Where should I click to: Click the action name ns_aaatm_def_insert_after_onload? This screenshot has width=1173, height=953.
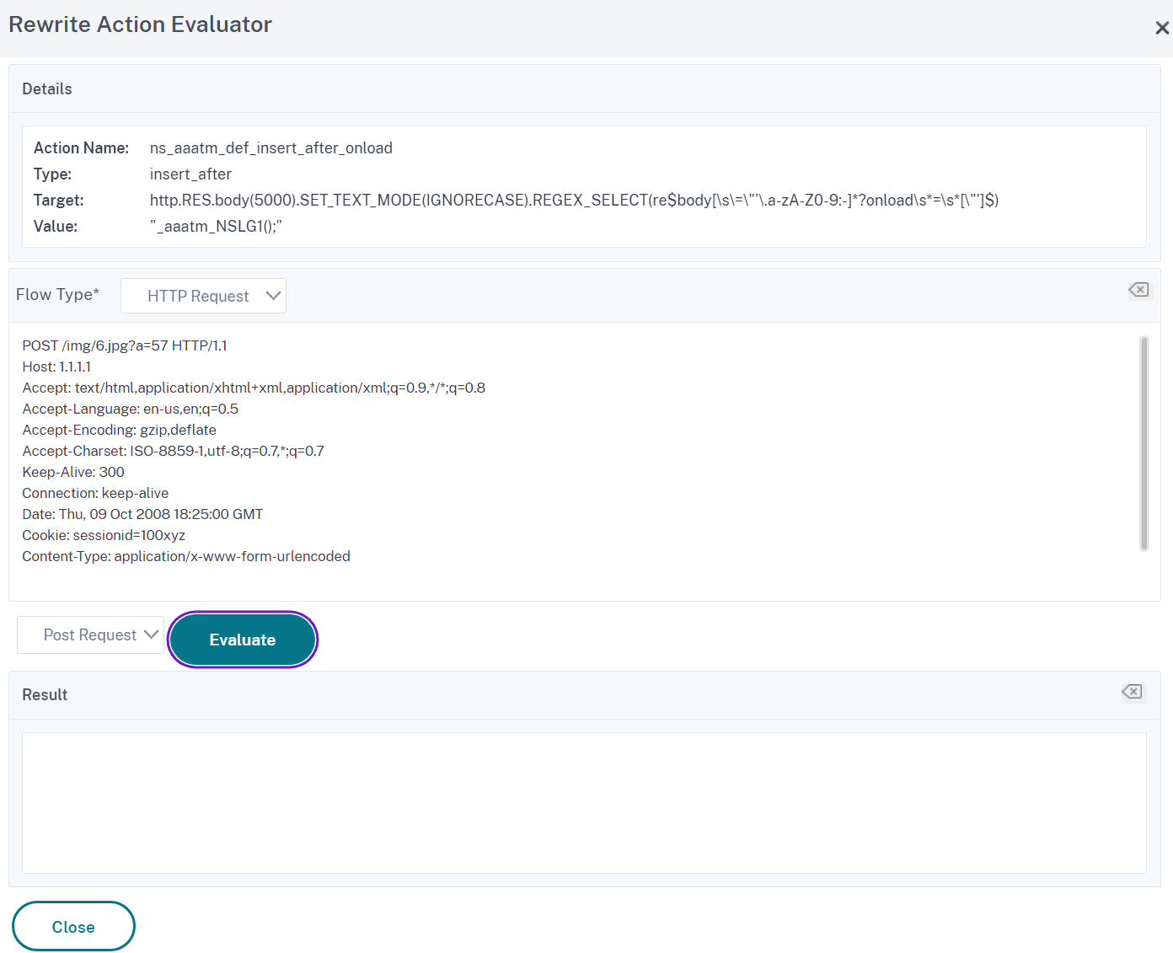pyautogui.click(x=270, y=148)
